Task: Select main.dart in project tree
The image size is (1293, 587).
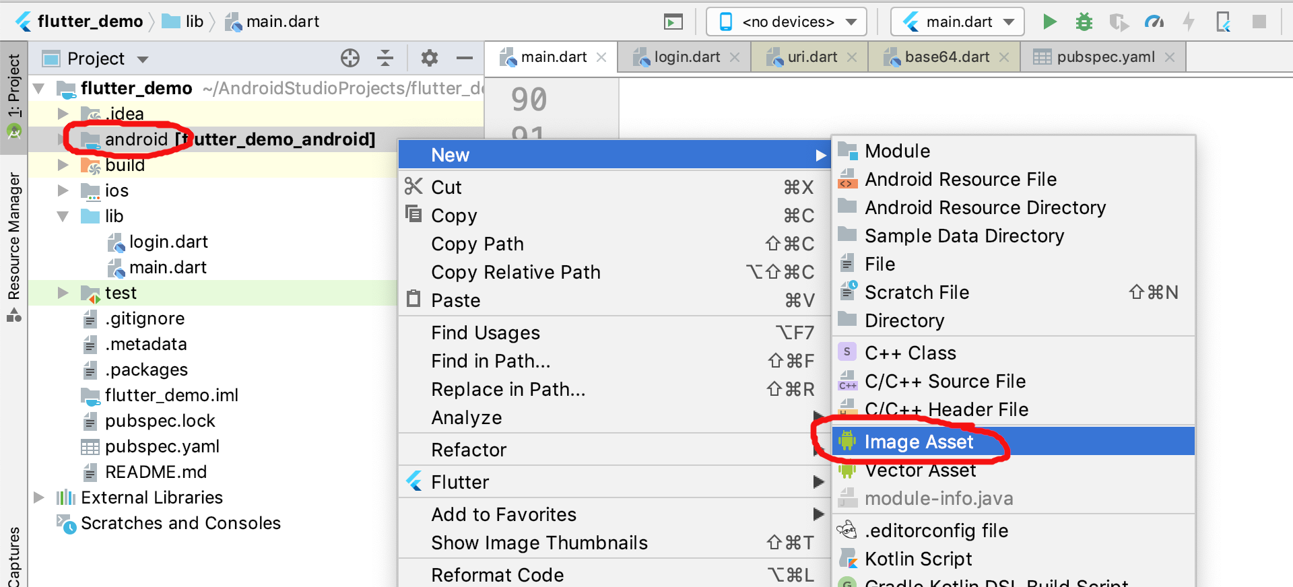Action: [168, 267]
